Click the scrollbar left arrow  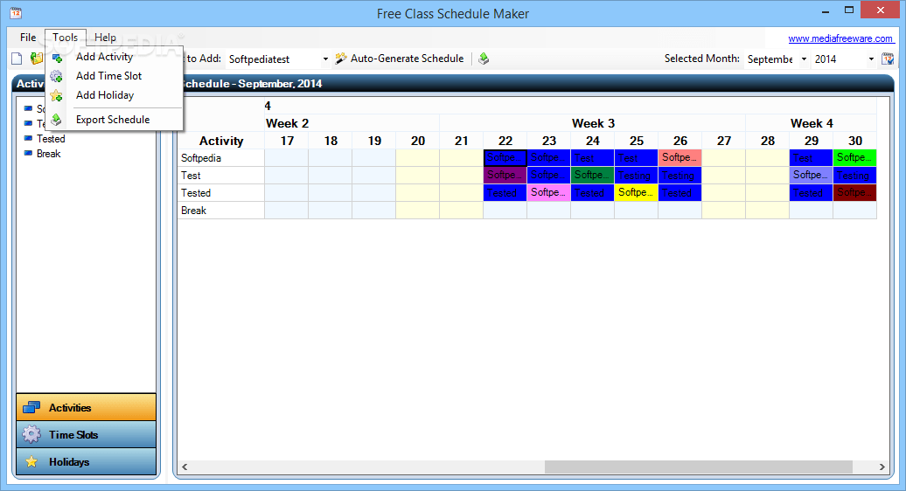pos(185,467)
